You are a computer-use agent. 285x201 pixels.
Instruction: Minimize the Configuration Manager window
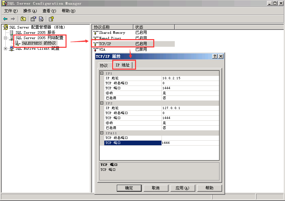pyautogui.click(x=270, y=3)
